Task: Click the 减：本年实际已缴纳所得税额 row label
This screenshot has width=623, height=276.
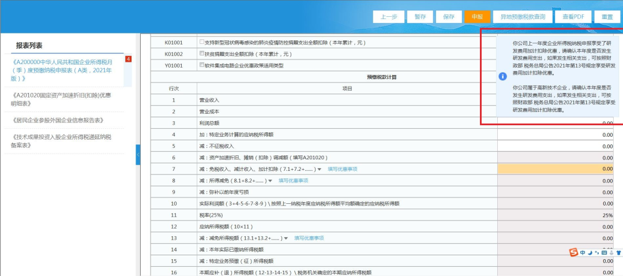Action: pyautogui.click(x=231, y=250)
